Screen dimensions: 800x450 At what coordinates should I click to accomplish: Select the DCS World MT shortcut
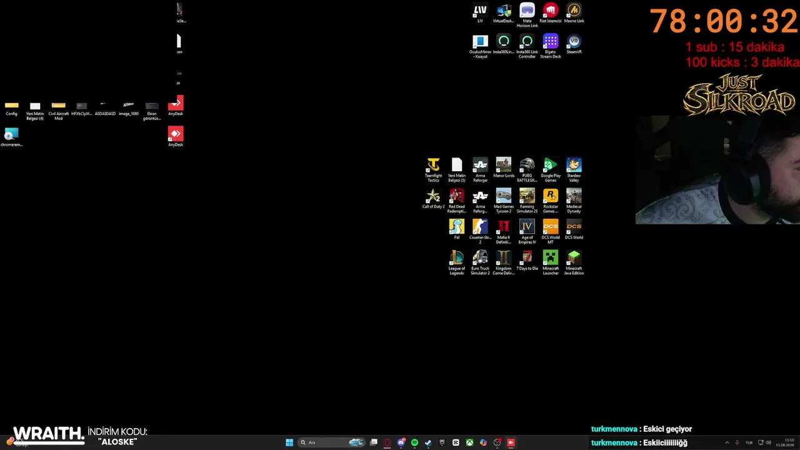(551, 232)
